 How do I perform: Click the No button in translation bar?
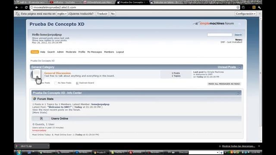113,14
